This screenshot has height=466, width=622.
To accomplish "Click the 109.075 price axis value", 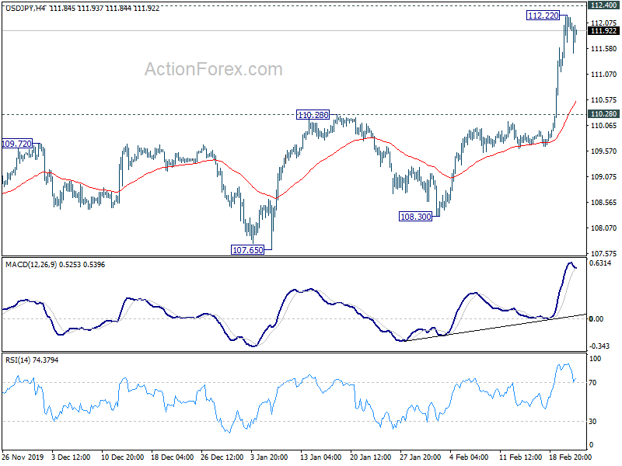I will coord(603,177).
